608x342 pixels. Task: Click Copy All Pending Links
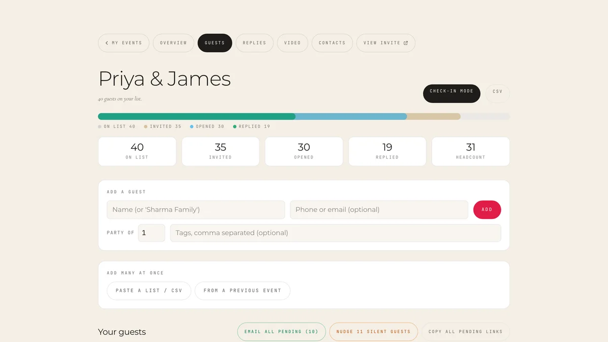point(466,332)
